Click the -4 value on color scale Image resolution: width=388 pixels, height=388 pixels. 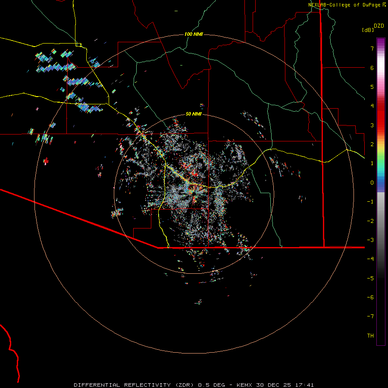(x=370, y=259)
